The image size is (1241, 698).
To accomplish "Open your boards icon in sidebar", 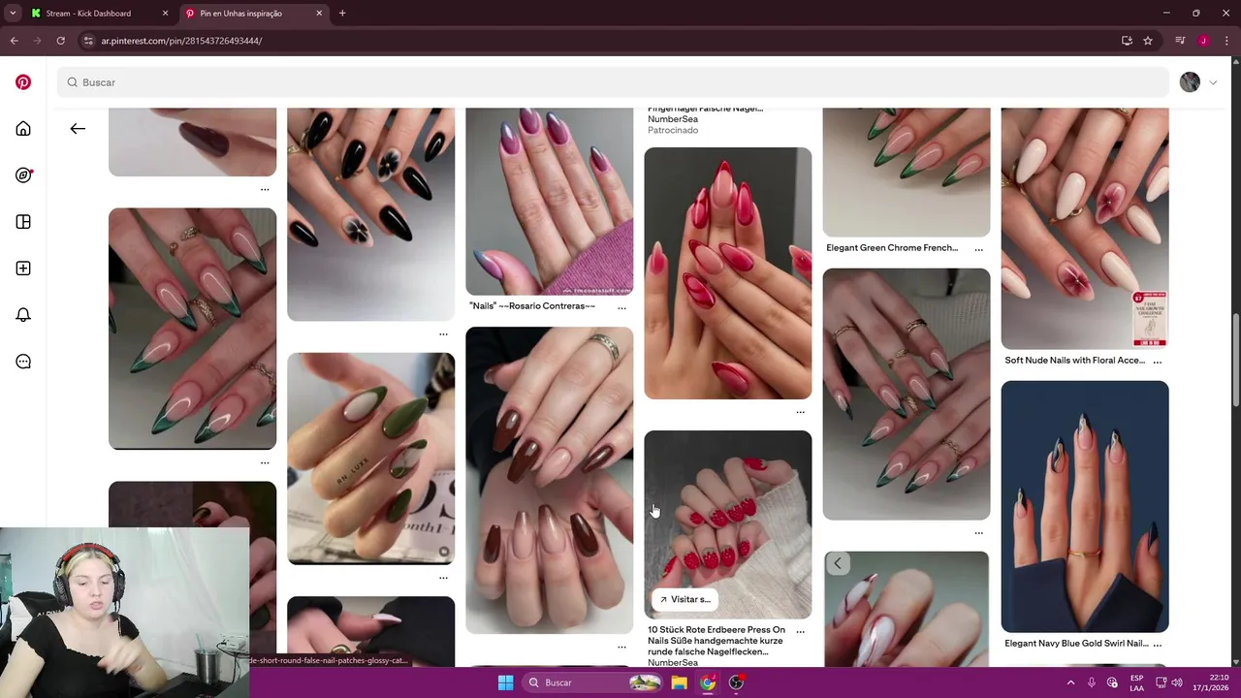I will click(x=23, y=222).
